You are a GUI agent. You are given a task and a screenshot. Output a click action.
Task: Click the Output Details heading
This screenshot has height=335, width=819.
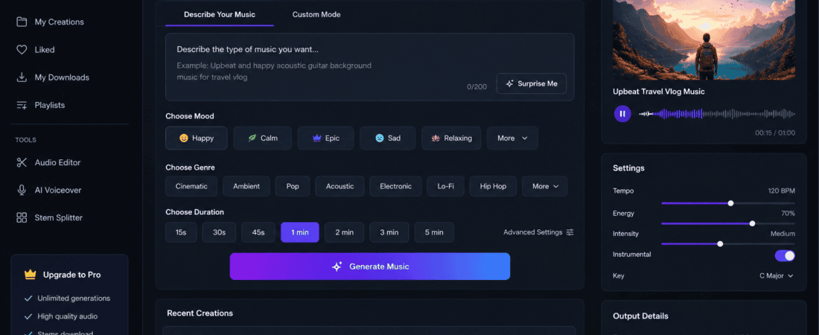[640, 316]
